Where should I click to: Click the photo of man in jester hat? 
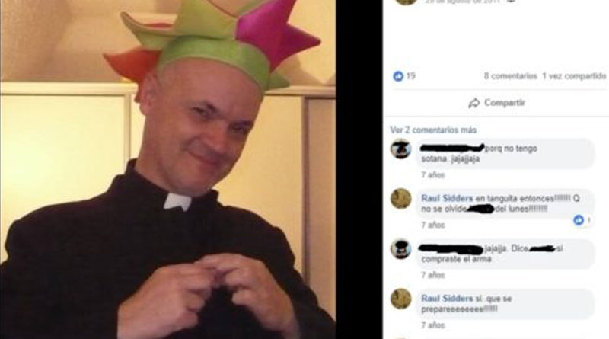pos(167,169)
